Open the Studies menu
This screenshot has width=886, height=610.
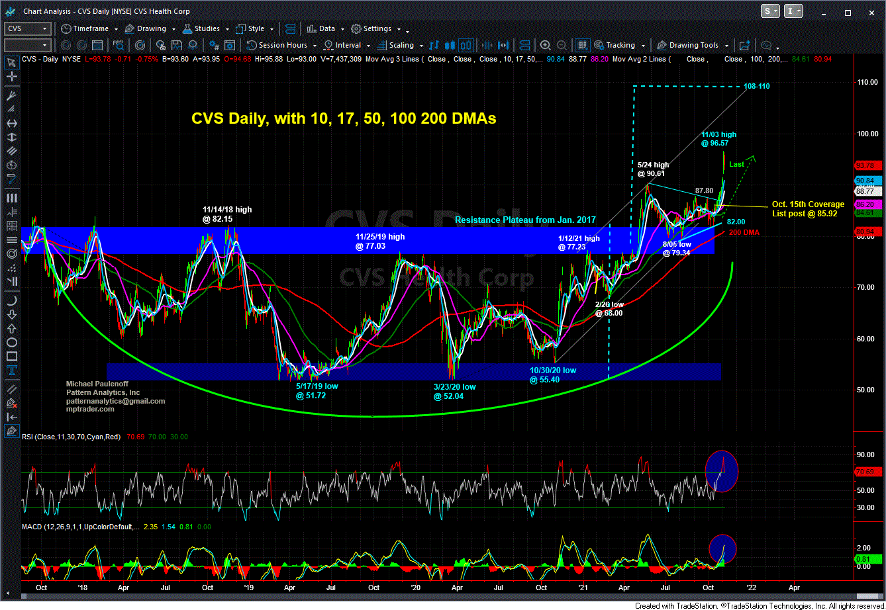pyautogui.click(x=207, y=28)
